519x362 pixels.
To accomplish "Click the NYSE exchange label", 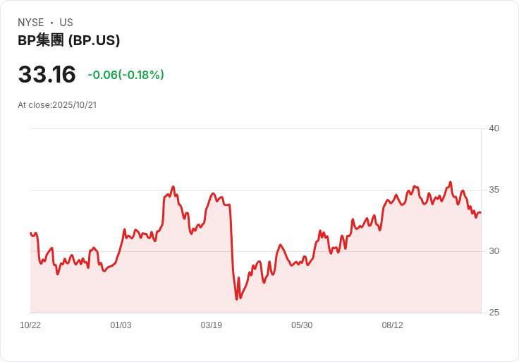I will click(x=30, y=23).
